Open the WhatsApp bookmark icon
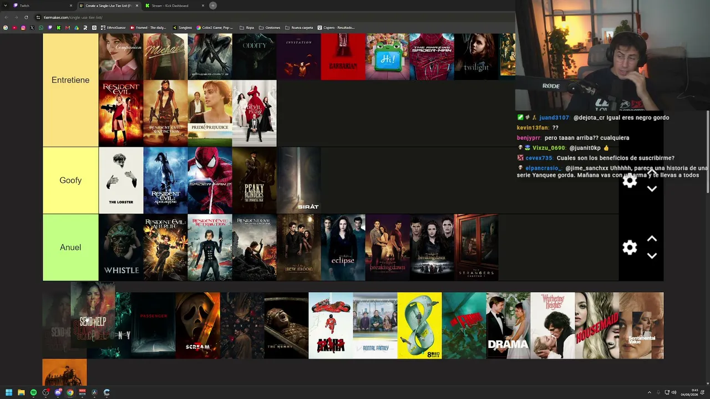The height and width of the screenshot is (399, 710). pyautogui.click(x=41, y=28)
